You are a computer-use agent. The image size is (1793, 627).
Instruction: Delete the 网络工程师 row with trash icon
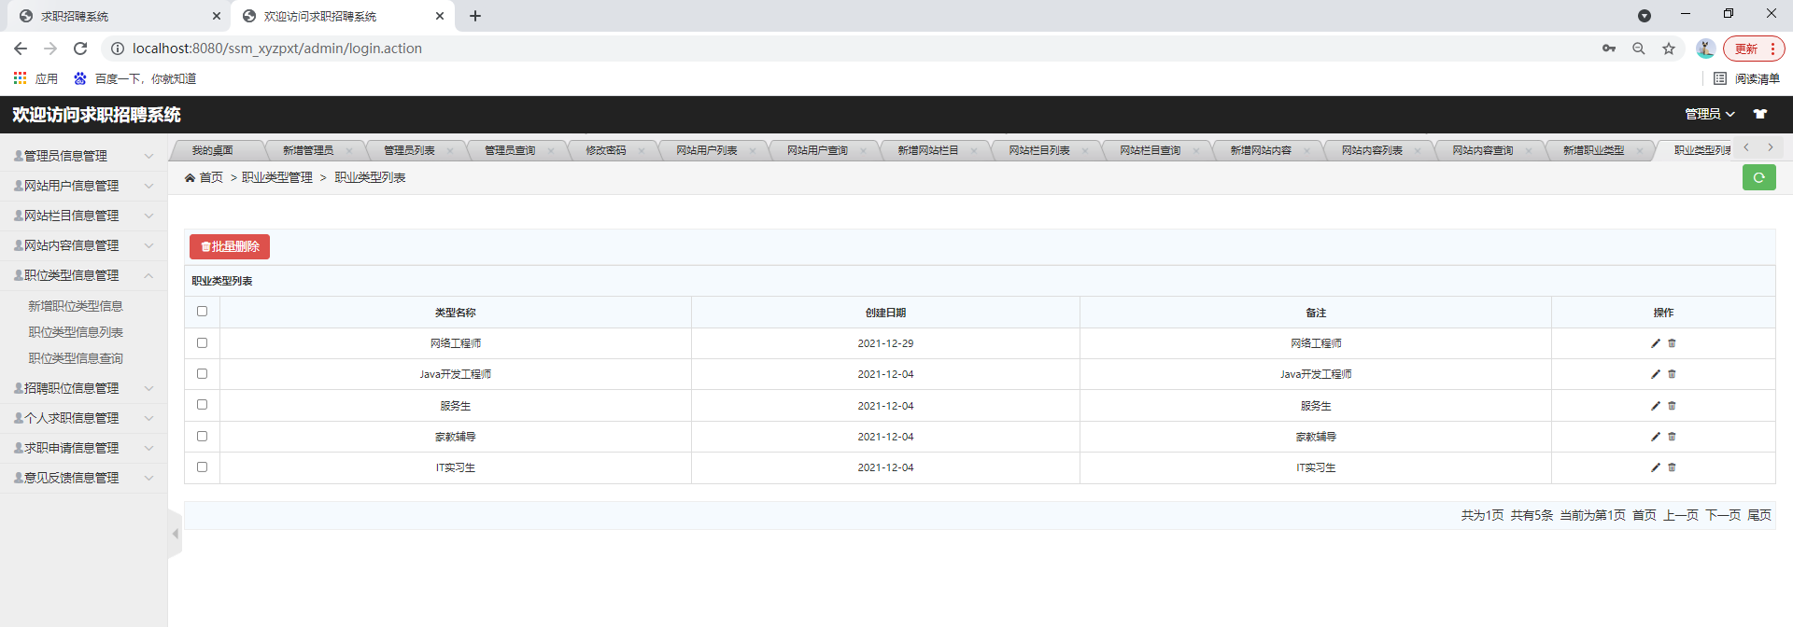[x=1672, y=343]
